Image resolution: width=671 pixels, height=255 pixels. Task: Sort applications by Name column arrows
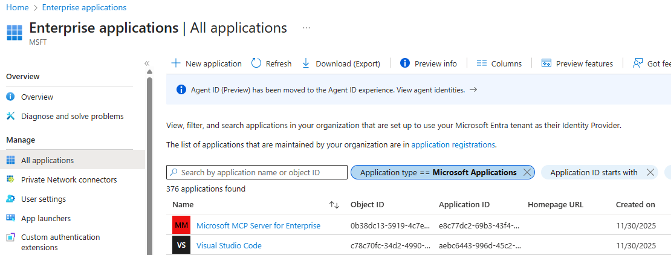pos(334,205)
